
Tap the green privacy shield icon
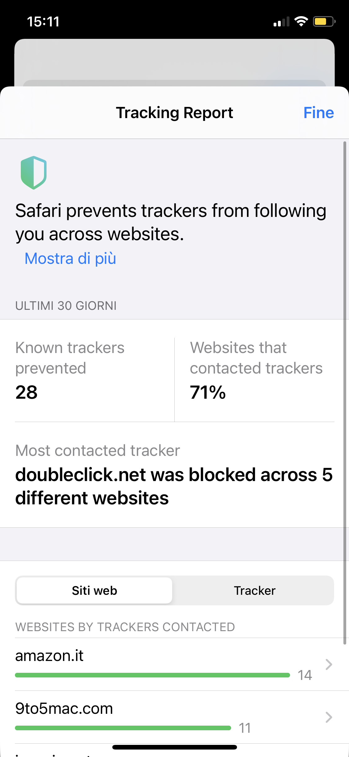(34, 172)
